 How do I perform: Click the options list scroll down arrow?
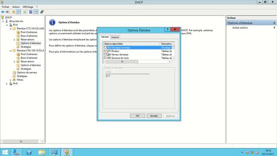(x=173, y=58)
